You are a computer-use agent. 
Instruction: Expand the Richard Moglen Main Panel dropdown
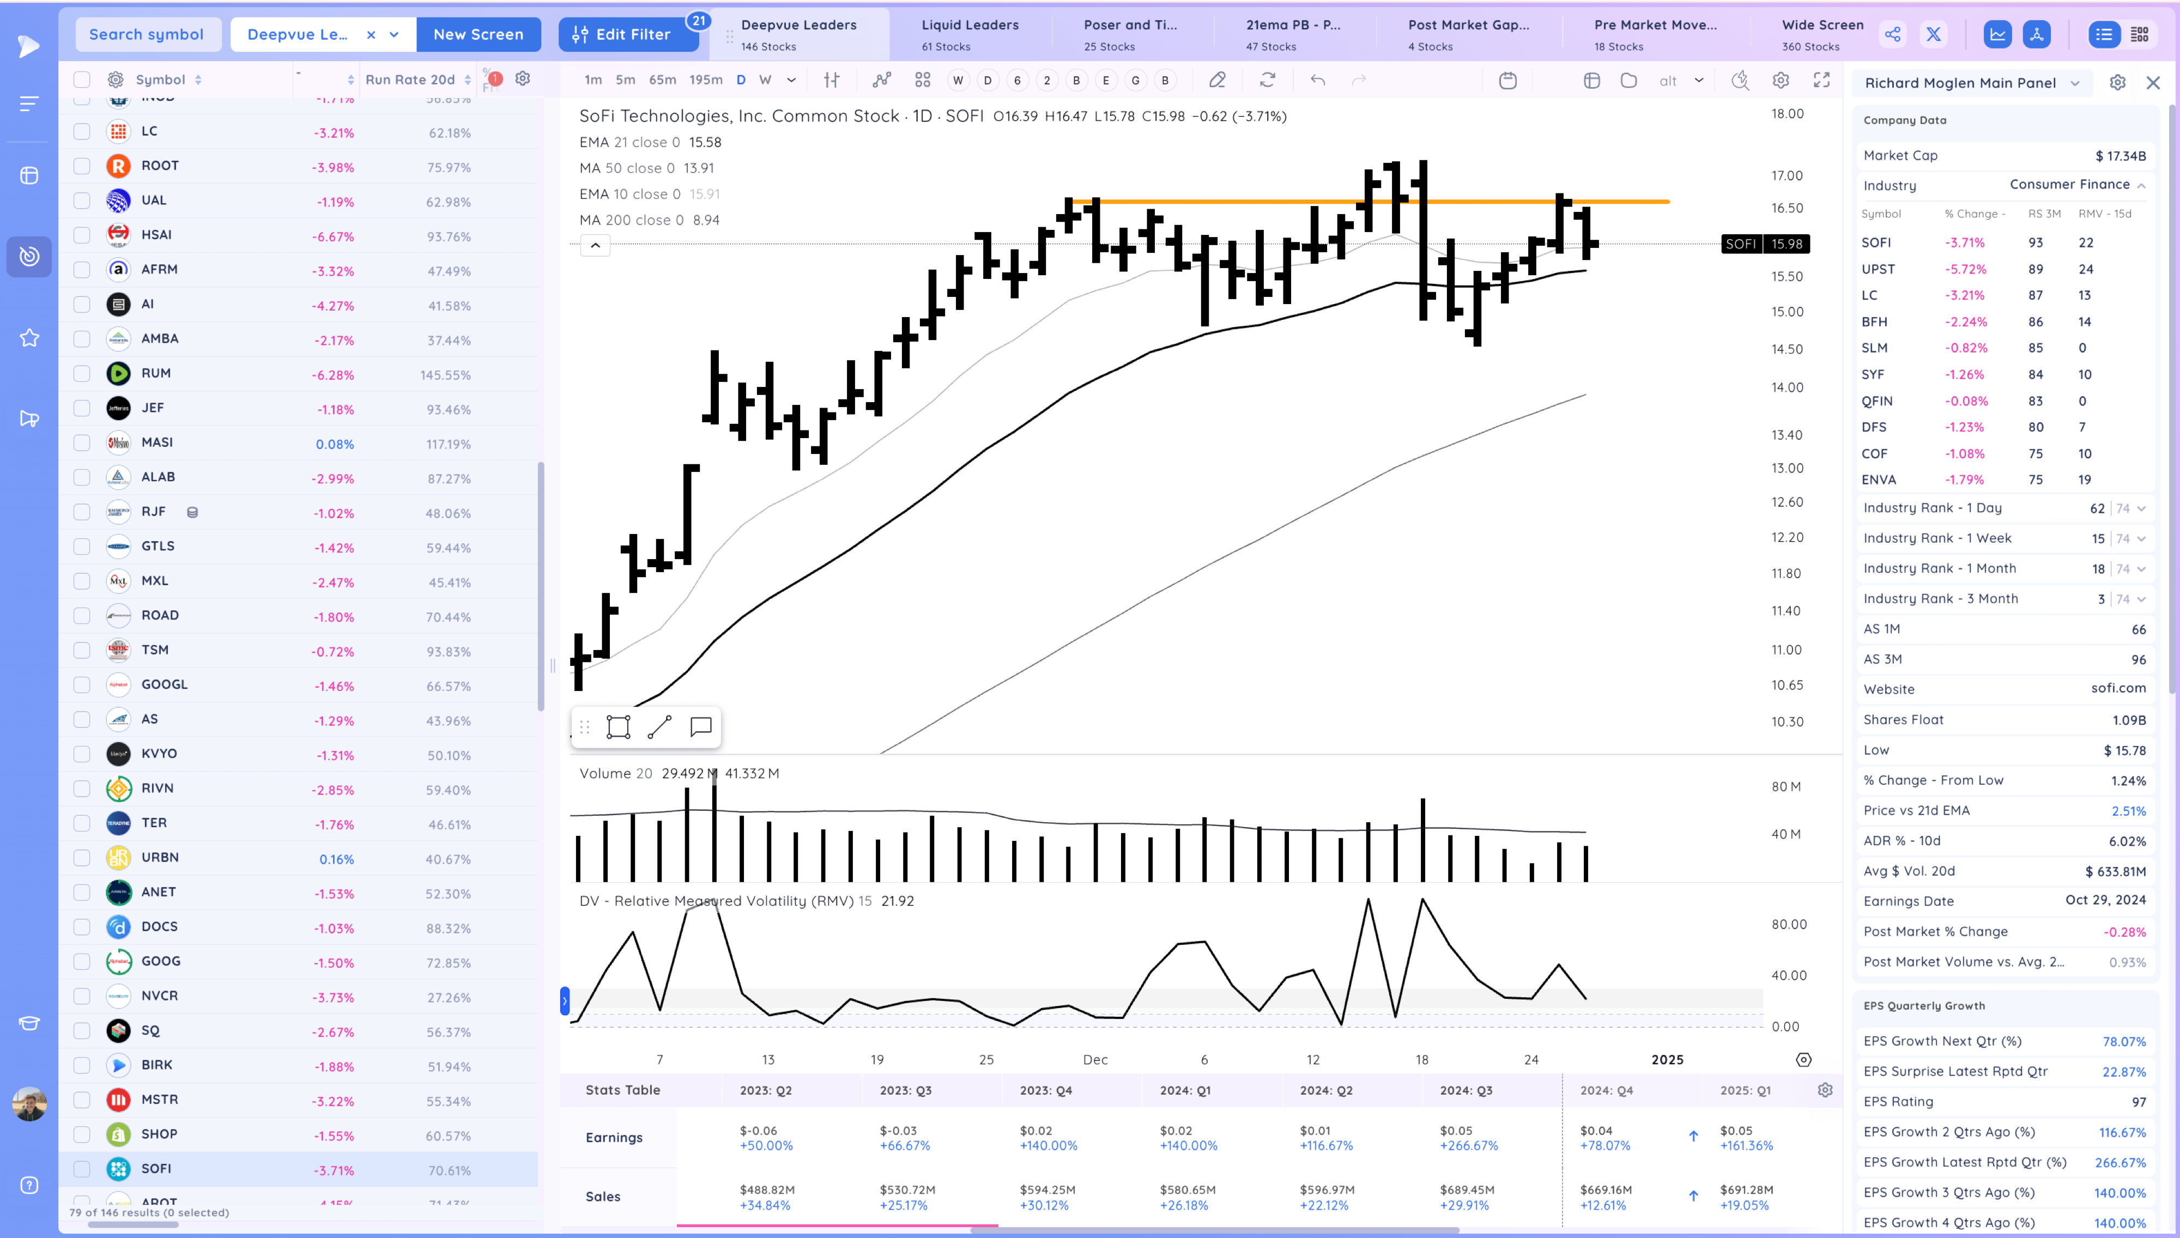point(2075,83)
